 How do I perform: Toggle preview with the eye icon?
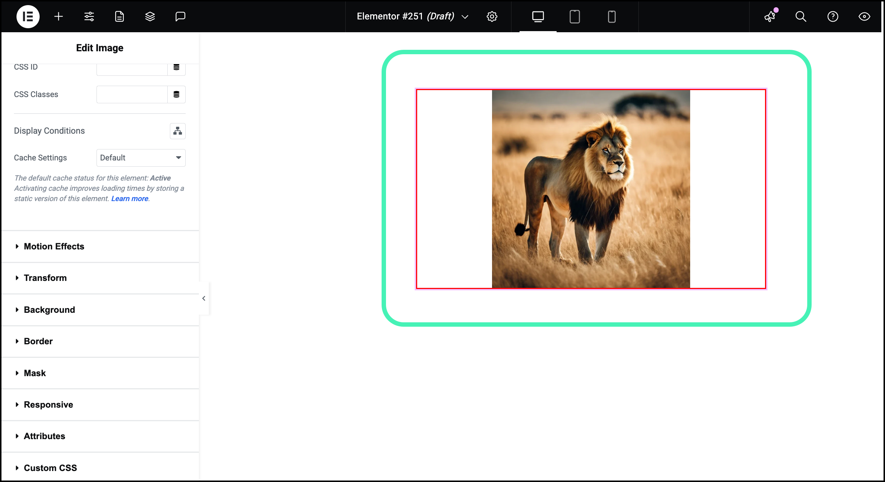coord(864,16)
